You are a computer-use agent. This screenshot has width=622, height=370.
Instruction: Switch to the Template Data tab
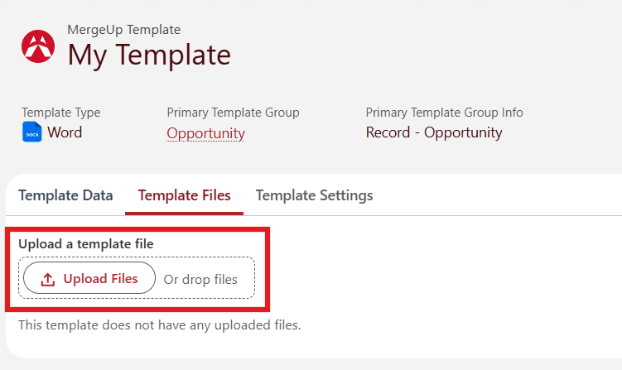[65, 195]
